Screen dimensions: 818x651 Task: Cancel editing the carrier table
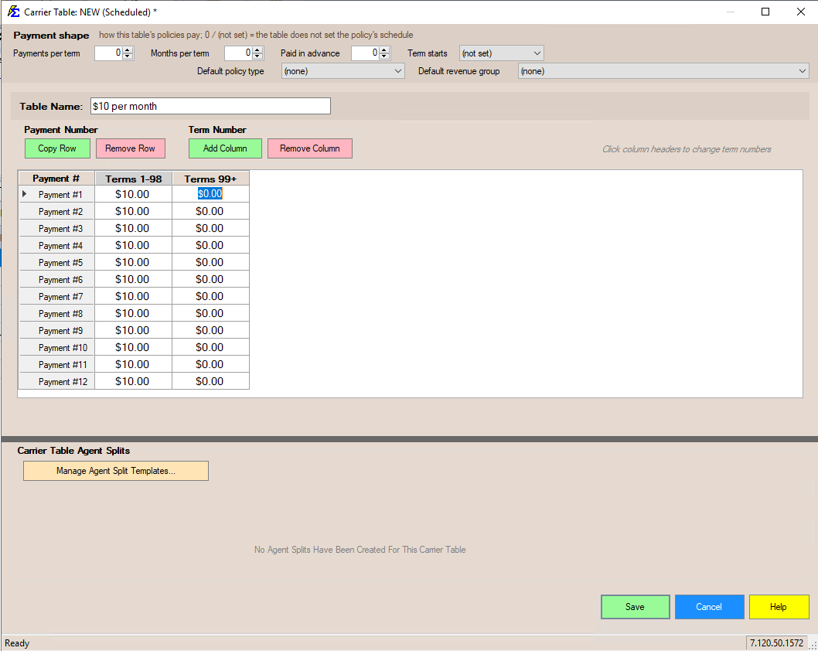coord(709,607)
